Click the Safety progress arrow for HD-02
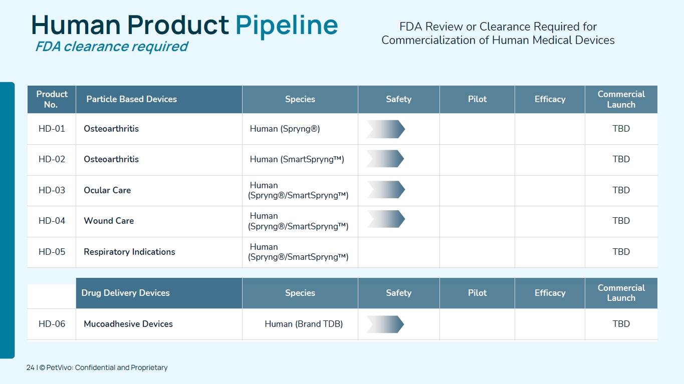Image resolution: width=684 pixels, height=384 pixels. 385,159
